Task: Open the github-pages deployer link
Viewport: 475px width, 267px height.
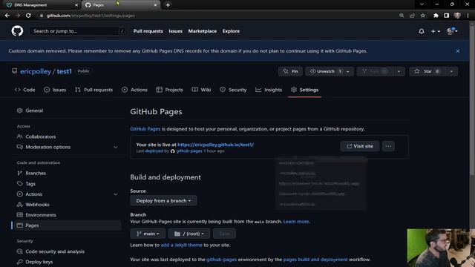Action: click(189, 151)
